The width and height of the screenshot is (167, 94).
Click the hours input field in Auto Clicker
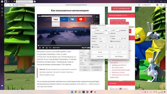pyautogui.click(x=94, y=31)
